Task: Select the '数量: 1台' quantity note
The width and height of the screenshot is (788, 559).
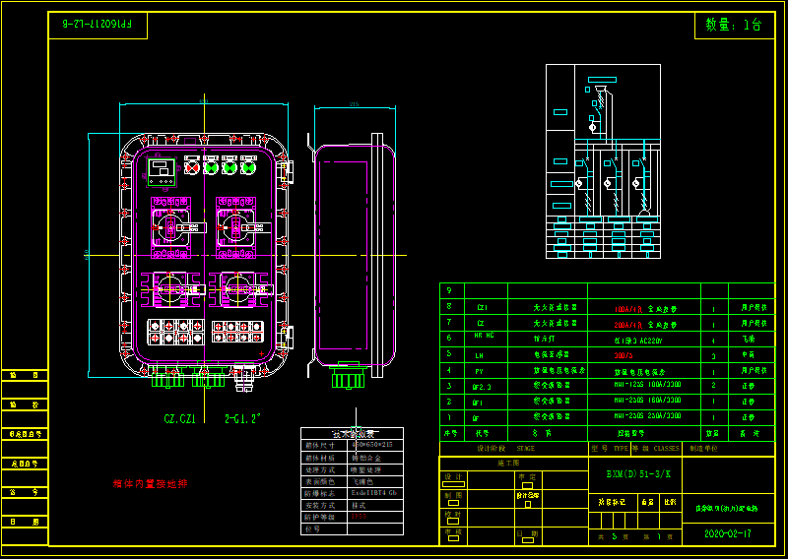Action: point(734,25)
